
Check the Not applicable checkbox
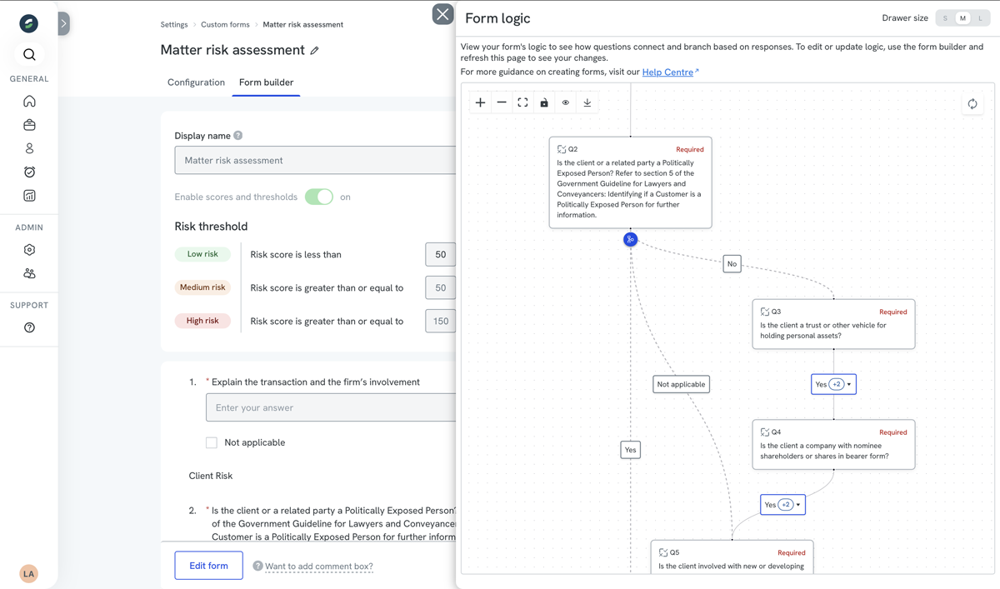[x=212, y=442]
